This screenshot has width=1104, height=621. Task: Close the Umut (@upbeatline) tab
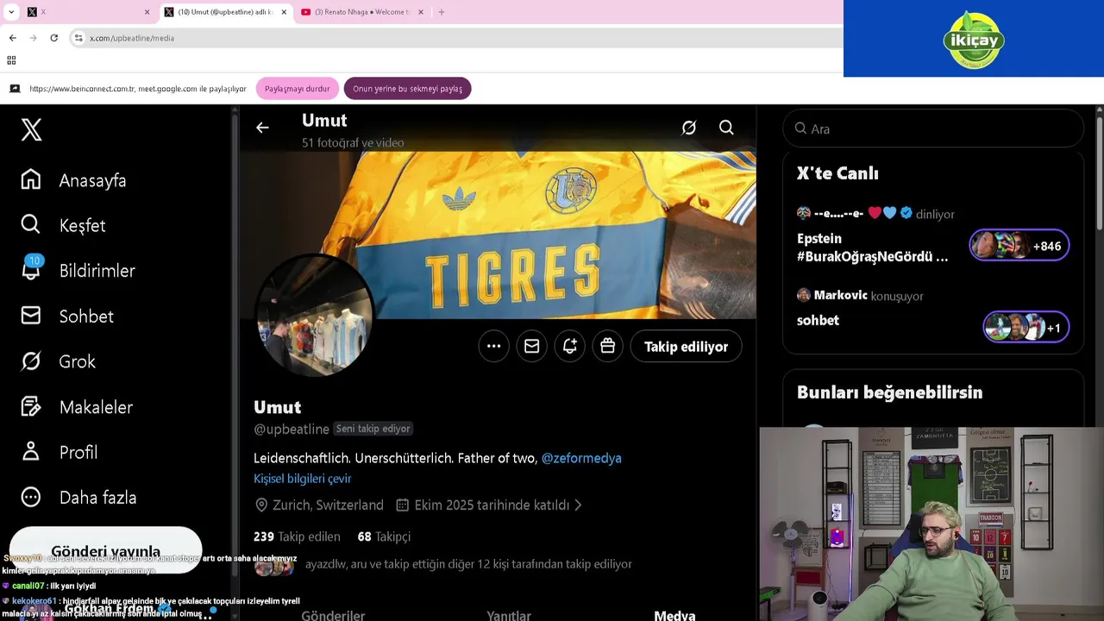(284, 12)
